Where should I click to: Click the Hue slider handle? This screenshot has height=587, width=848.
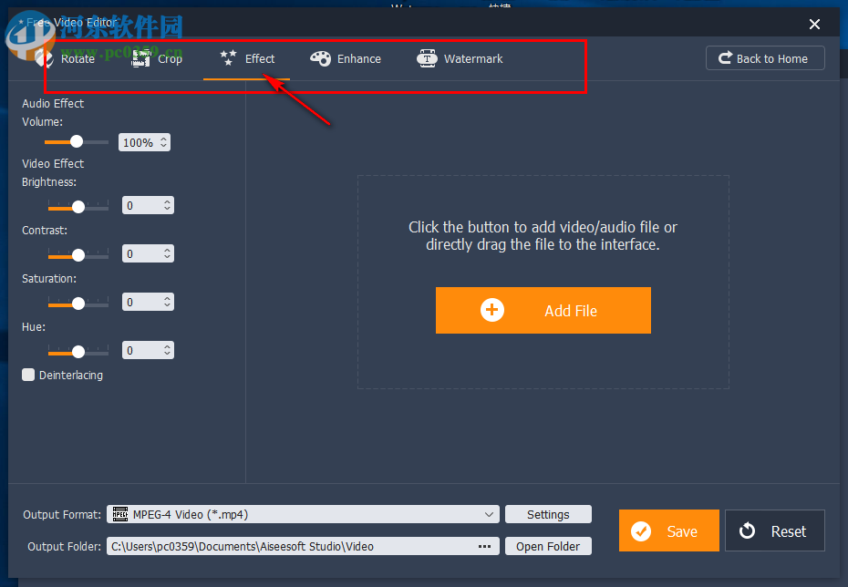click(78, 352)
